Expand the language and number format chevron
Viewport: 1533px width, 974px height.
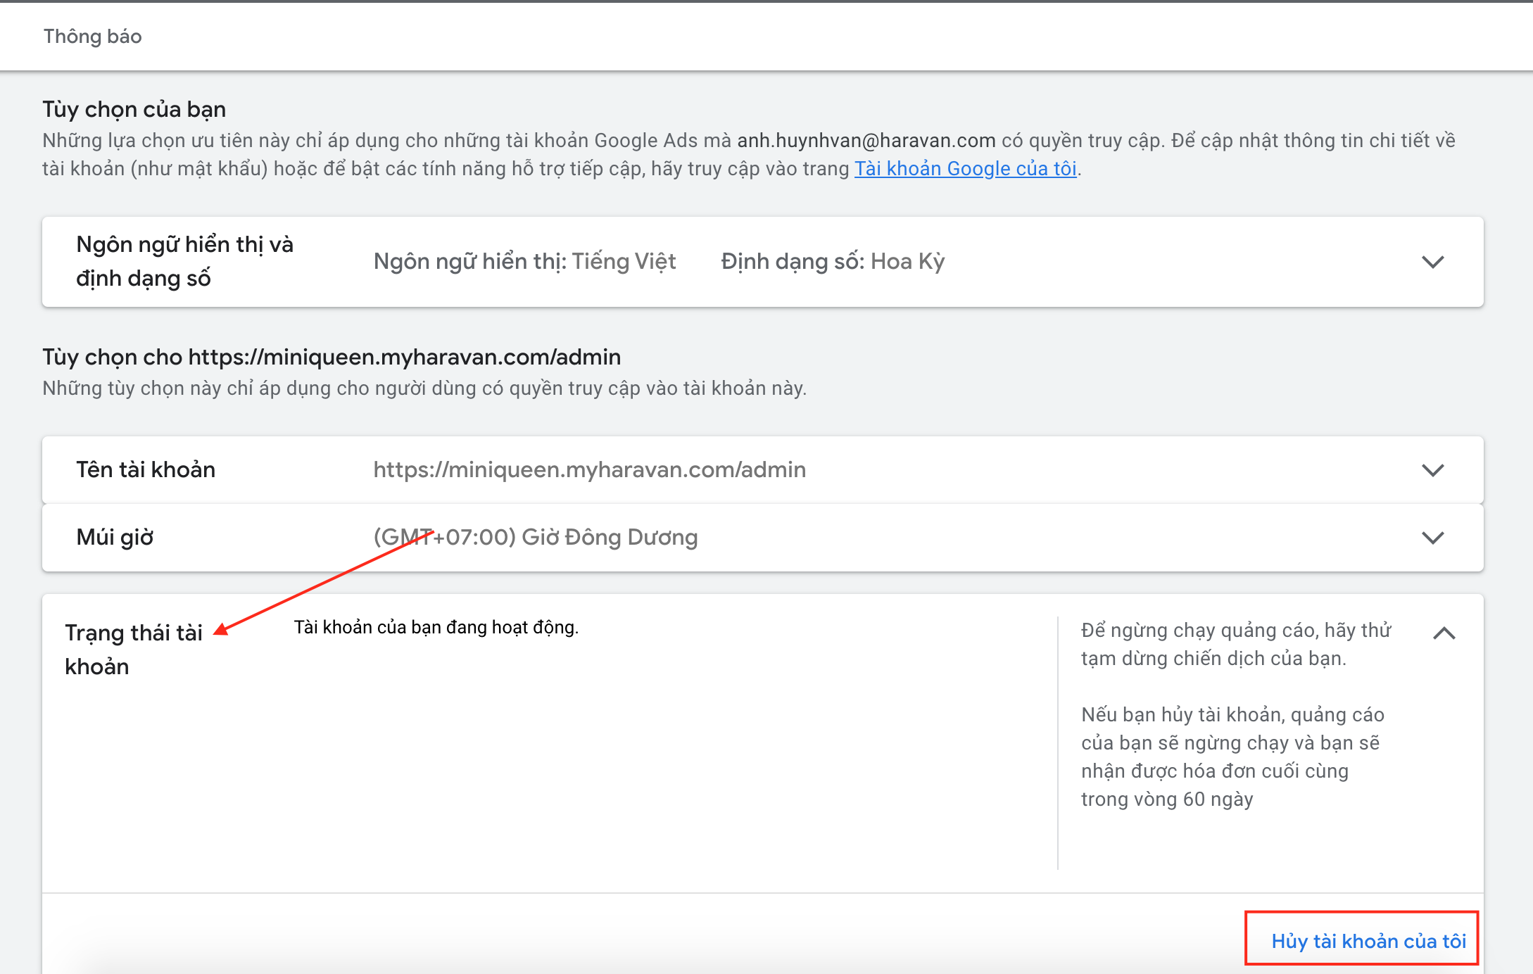click(1432, 262)
